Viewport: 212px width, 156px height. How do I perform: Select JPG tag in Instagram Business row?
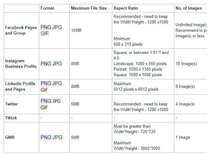(57, 64)
